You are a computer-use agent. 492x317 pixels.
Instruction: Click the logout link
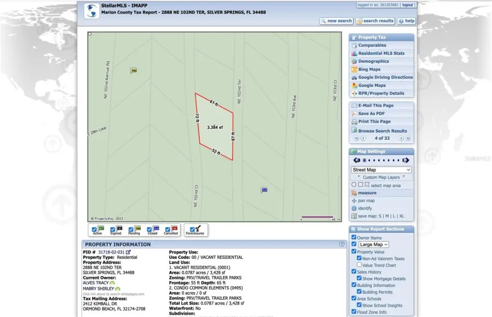(x=407, y=5)
